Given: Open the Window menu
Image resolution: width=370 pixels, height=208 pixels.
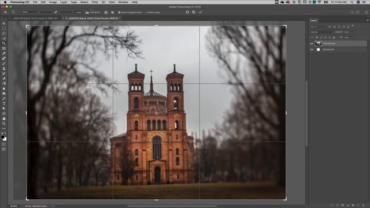Looking at the screenshot, I should click(123, 2).
